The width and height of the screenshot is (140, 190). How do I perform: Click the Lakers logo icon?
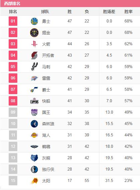pos(34,135)
